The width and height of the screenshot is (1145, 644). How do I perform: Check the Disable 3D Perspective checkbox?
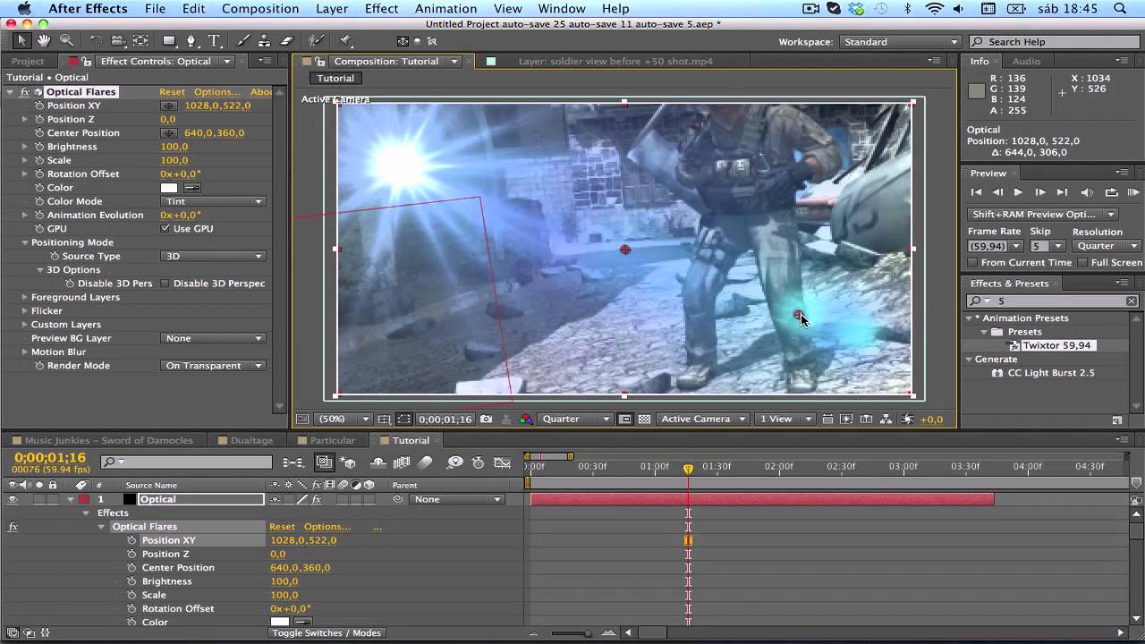[x=165, y=284]
